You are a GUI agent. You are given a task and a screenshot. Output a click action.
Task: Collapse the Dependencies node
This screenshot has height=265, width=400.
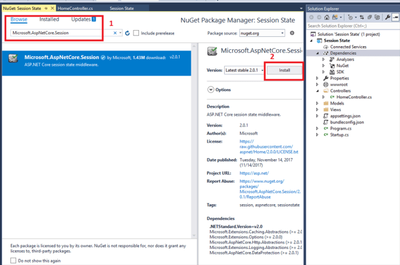pos(318,53)
